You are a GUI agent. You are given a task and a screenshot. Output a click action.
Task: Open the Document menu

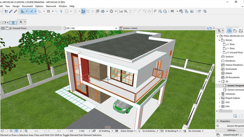(27, 6)
